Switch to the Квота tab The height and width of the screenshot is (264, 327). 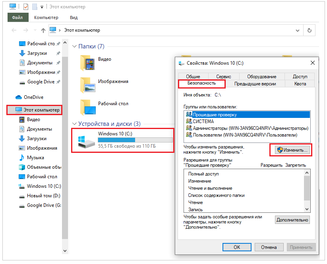pos(300,84)
